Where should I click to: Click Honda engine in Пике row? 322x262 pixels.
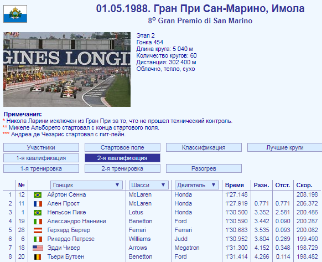(x=183, y=212)
